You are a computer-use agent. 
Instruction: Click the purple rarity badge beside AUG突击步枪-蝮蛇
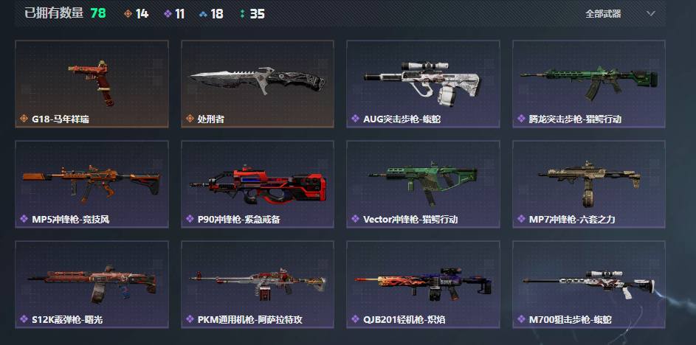tap(355, 119)
